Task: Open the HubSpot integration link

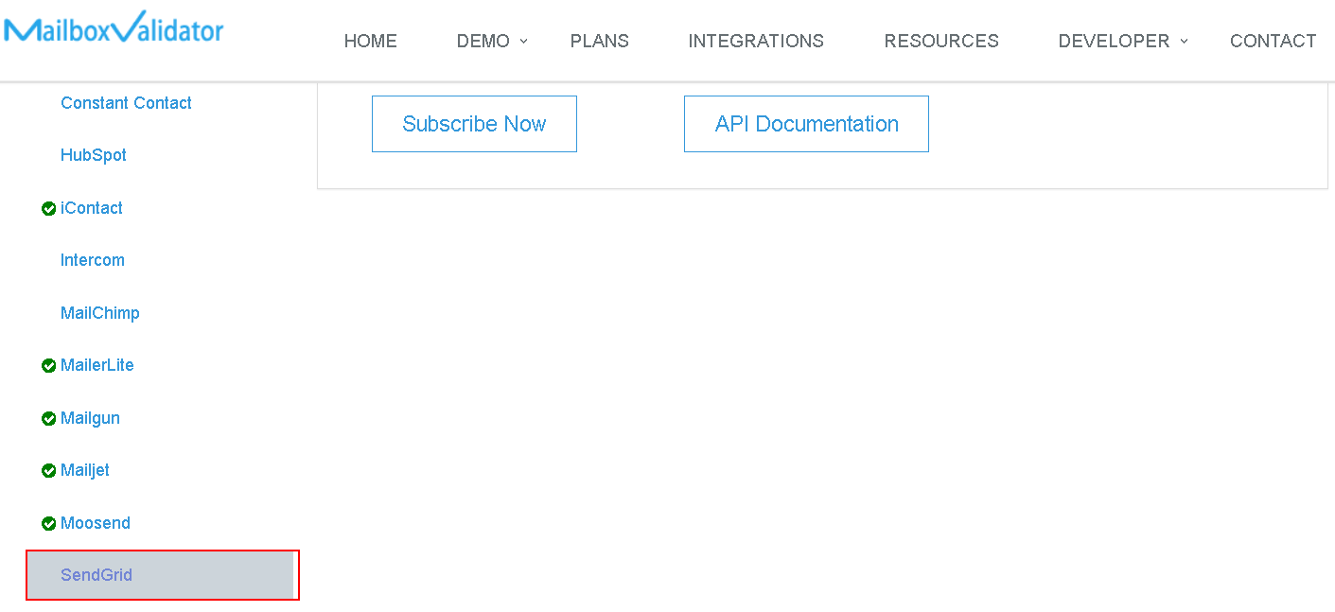Action: [93, 155]
